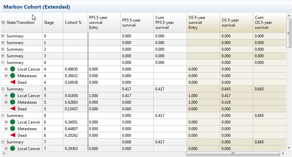Expand the Summary row for stage 0
Image resolution: width=292 pixels, height=157 pixels.
coord(3,36)
